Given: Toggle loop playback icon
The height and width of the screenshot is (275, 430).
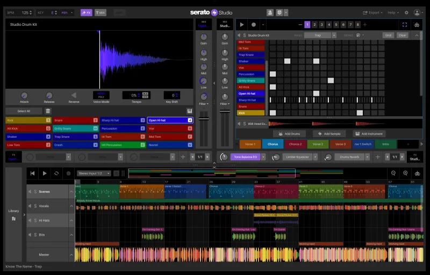Looking at the screenshot, I should point(56,173).
